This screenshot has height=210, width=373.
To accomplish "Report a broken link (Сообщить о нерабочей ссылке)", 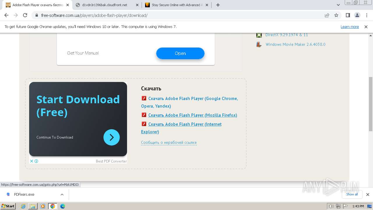I will point(169,143).
